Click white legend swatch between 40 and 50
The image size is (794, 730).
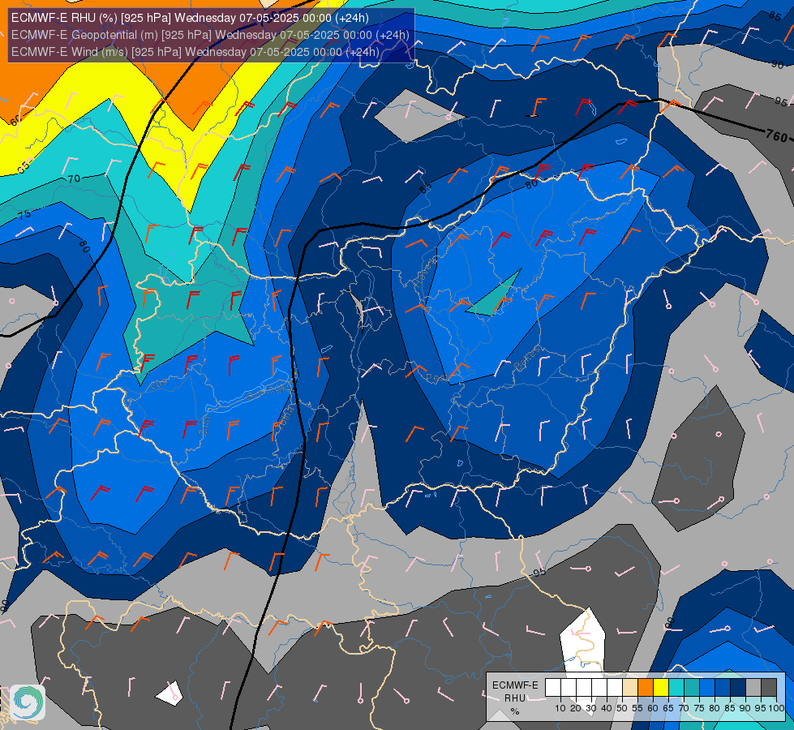click(614, 688)
